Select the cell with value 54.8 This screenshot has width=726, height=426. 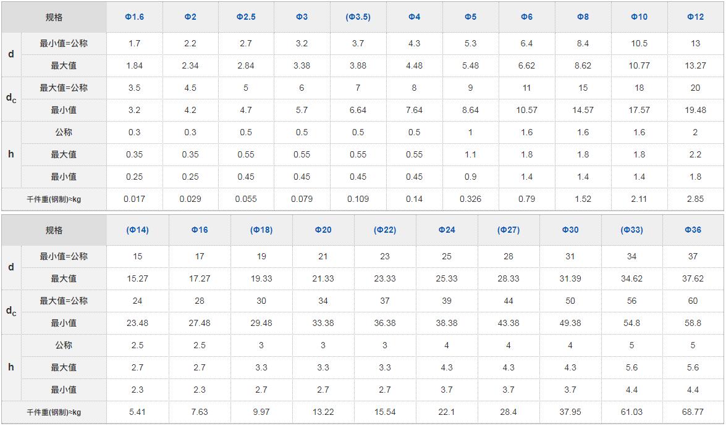click(x=631, y=323)
